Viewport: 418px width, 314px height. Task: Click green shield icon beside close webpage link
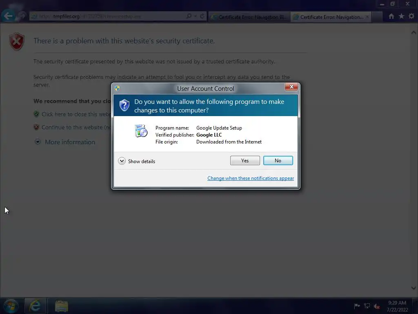(36, 114)
